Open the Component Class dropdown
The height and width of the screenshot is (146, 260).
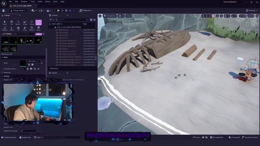tap(23, 69)
